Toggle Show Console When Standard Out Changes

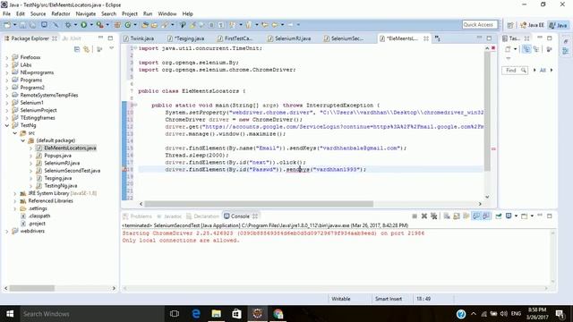pos(476,216)
